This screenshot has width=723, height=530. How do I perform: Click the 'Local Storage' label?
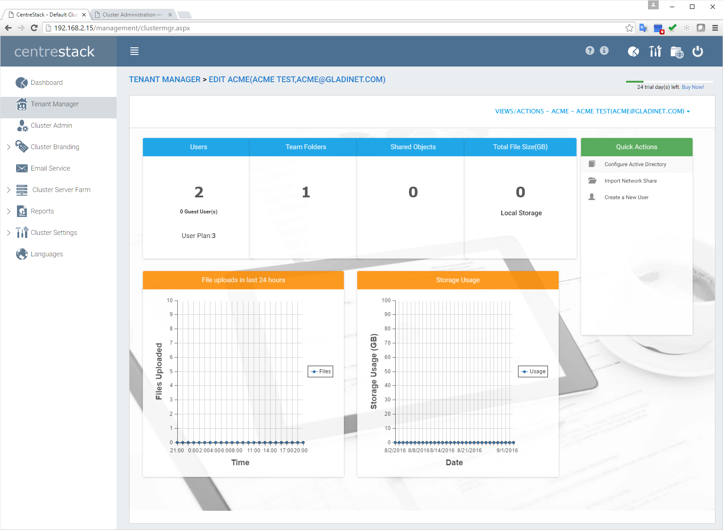(x=521, y=213)
